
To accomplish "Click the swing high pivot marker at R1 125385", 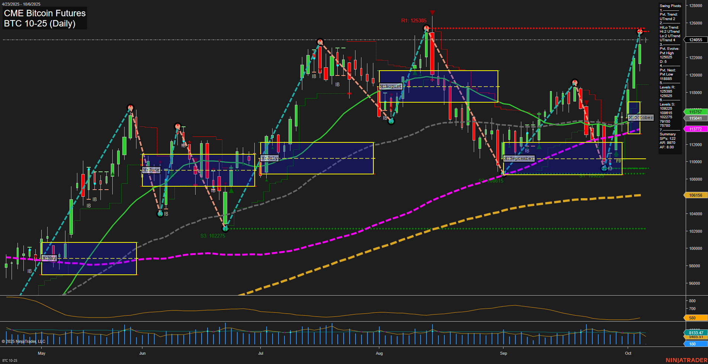I will point(427,28).
